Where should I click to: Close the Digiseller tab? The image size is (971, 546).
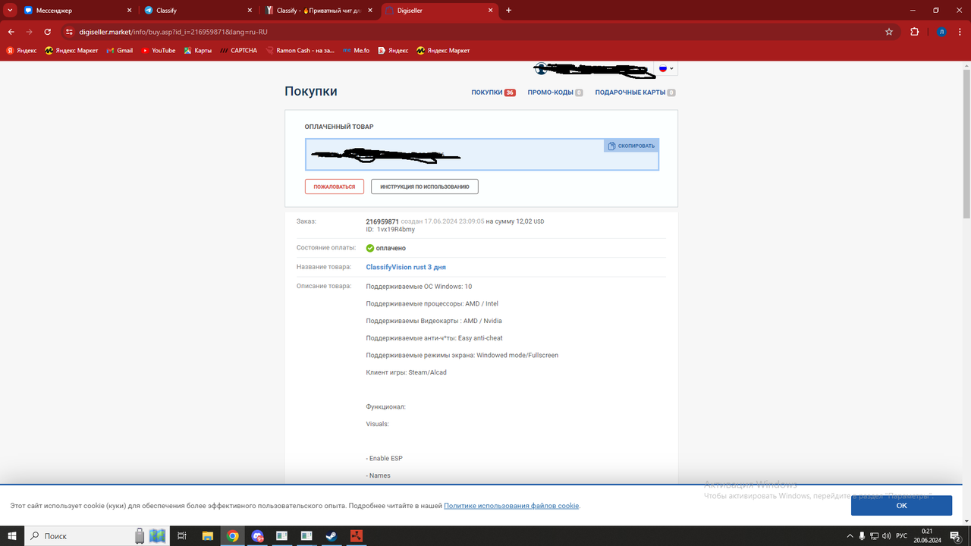coord(490,11)
